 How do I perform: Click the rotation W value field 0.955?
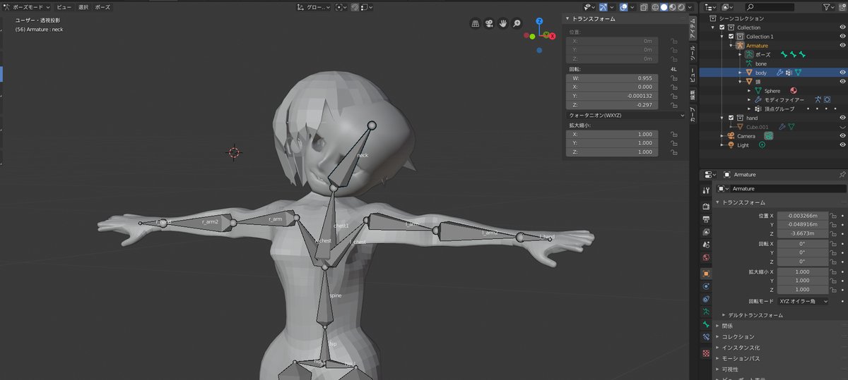(613, 78)
